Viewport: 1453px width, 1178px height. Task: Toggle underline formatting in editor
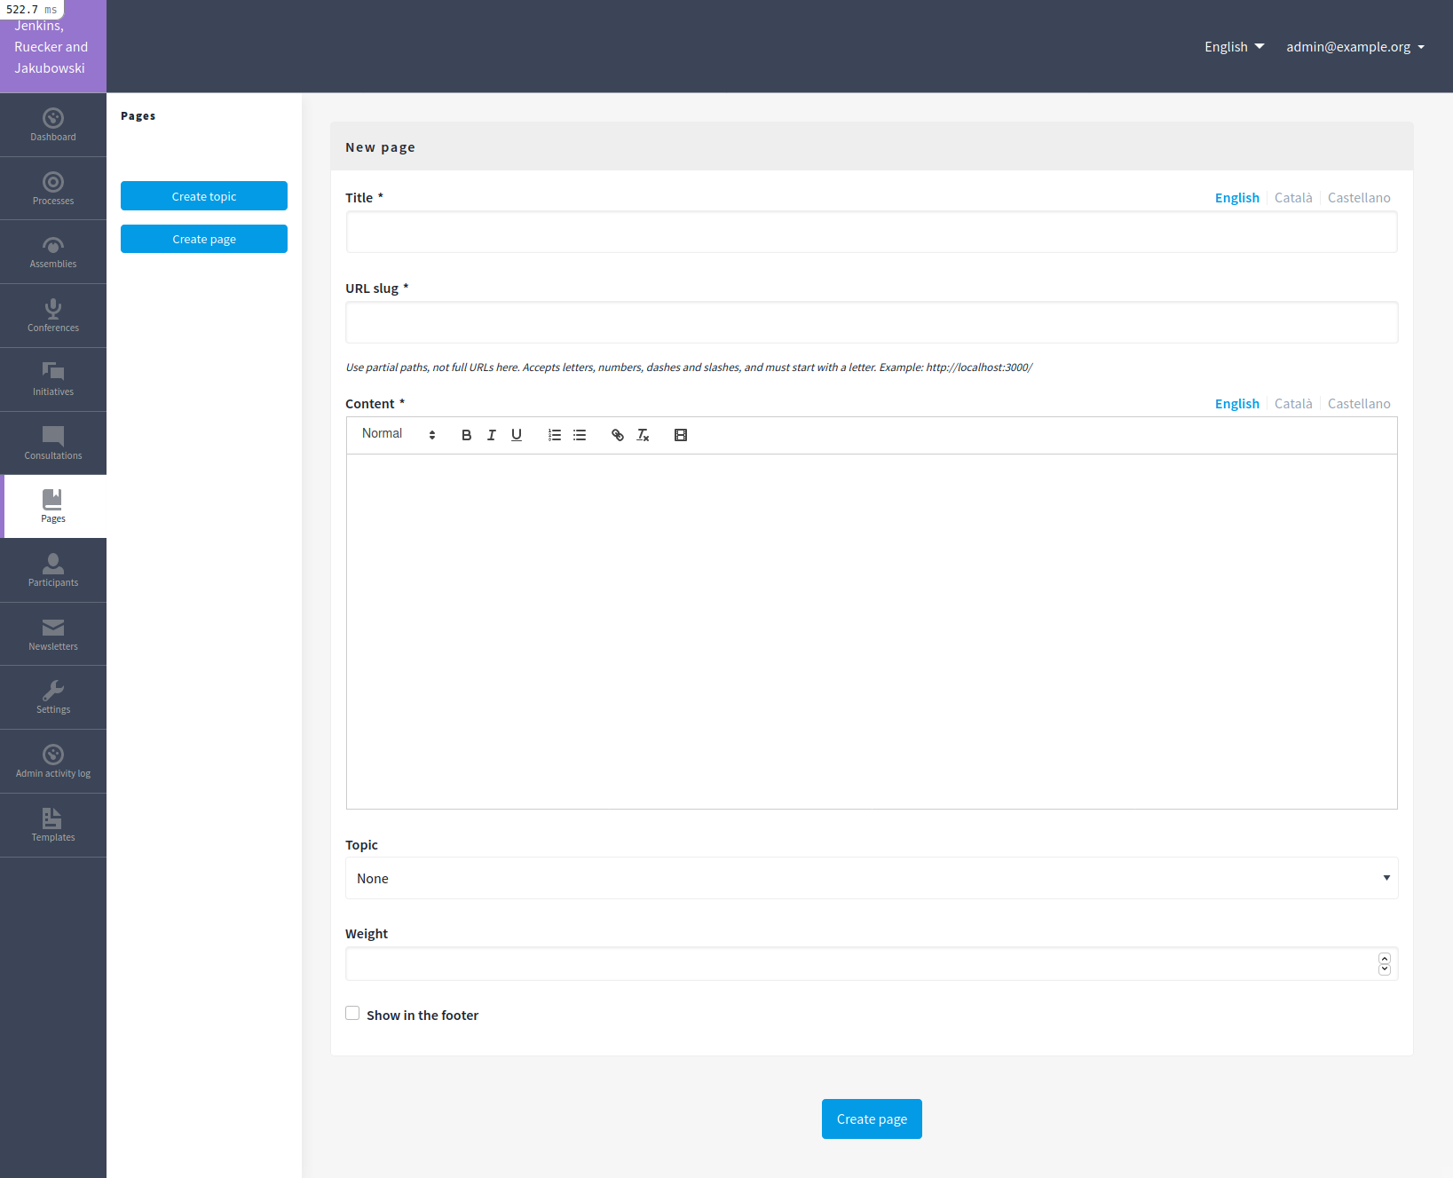pos(517,435)
